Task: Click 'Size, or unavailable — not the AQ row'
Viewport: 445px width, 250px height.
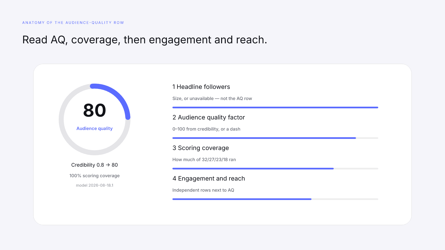Action: (x=212, y=99)
